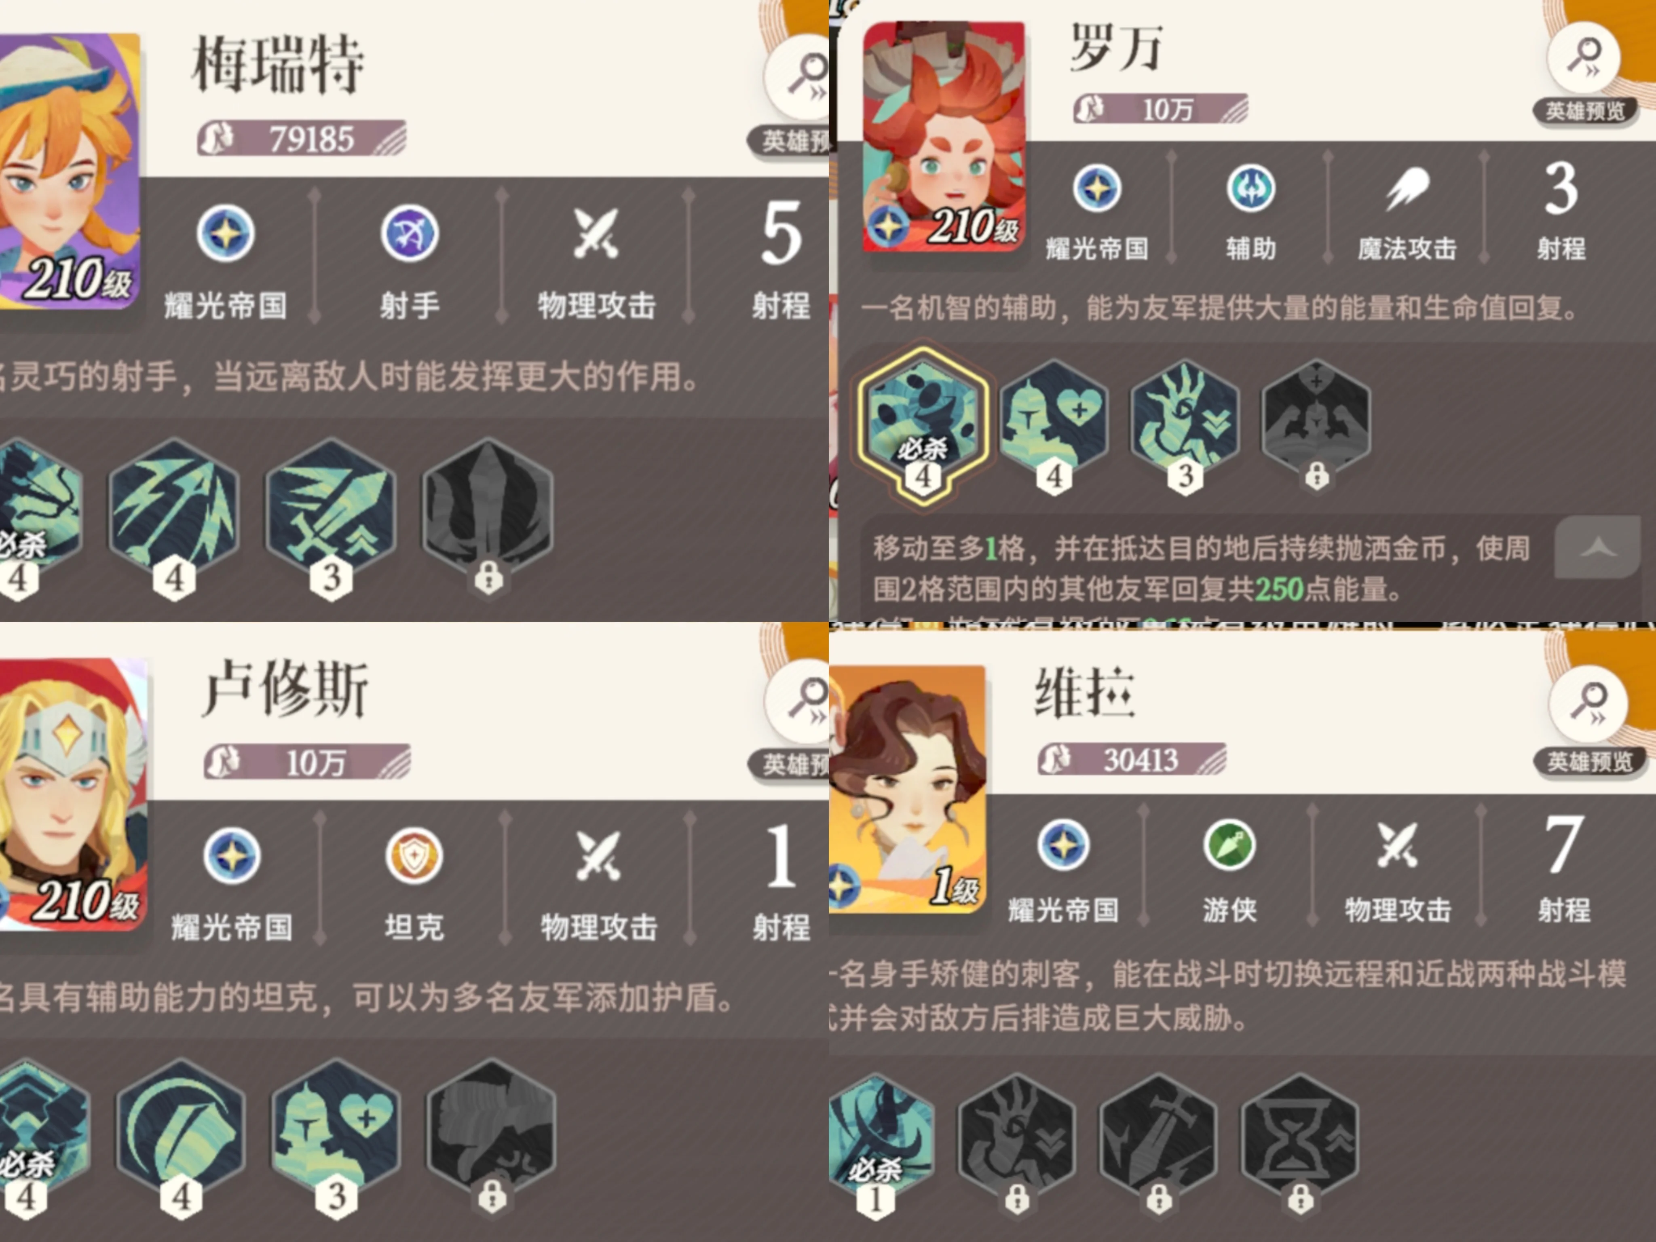
Task: Click 罗万's 10万 power rating bar
Action: (1160, 109)
